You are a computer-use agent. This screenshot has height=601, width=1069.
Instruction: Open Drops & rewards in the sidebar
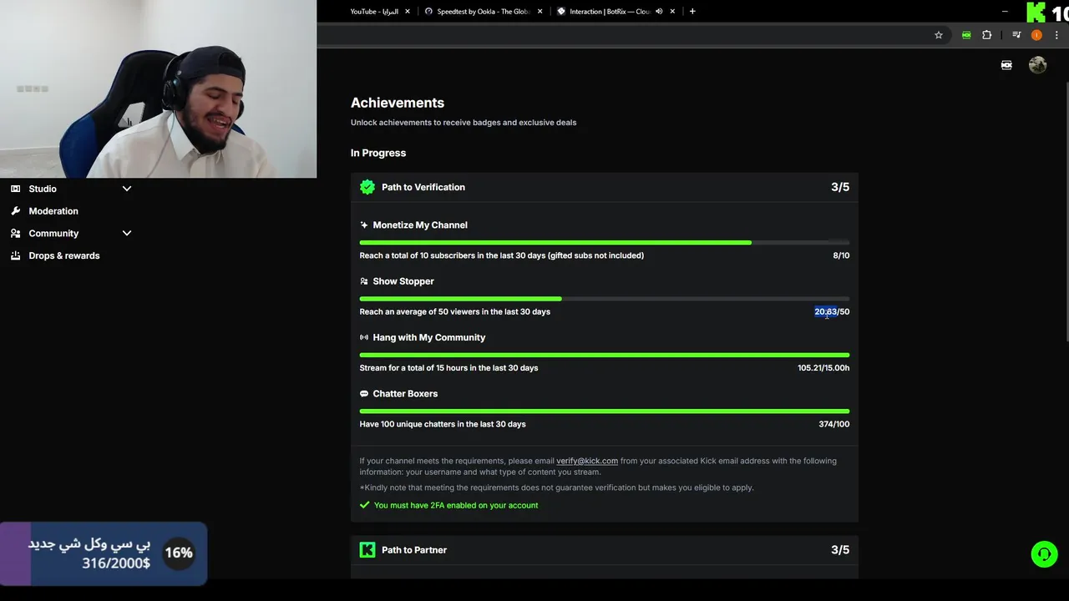(x=63, y=255)
